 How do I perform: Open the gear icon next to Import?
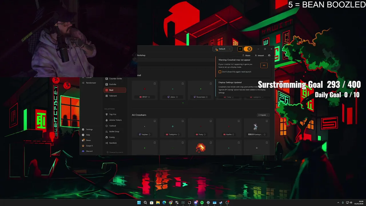269,56
